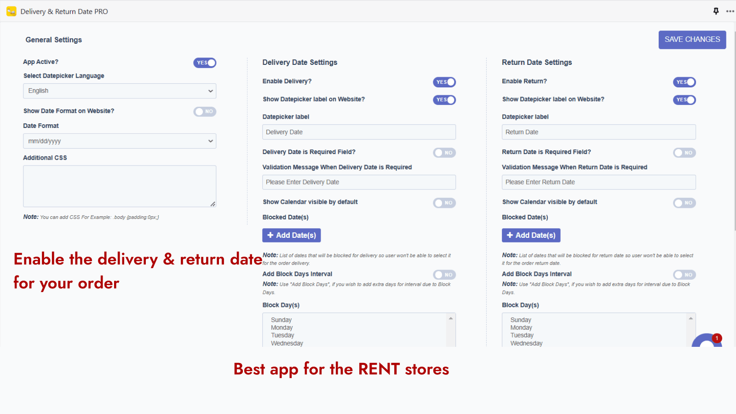Open the ••• overflow menu in the header
Image resolution: width=736 pixels, height=414 pixels.
(730, 11)
